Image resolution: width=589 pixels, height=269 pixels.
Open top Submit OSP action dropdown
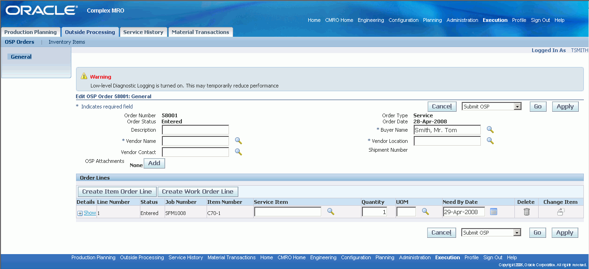(492, 107)
